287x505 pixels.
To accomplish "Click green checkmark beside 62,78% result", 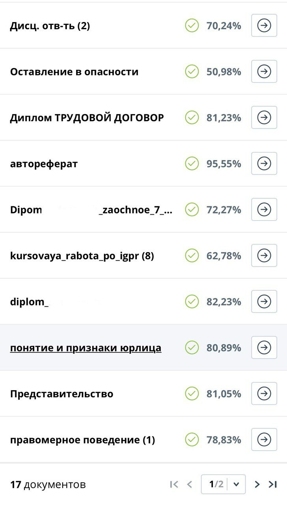I will pos(192,256).
